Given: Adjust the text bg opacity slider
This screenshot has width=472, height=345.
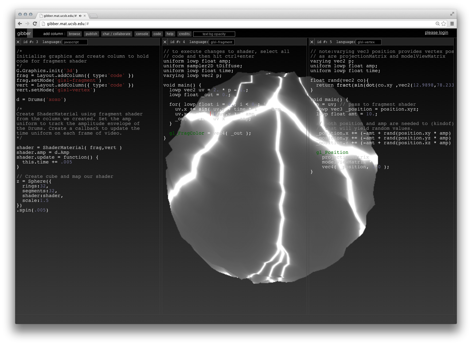Looking at the screenshot, I should [214, 34].
